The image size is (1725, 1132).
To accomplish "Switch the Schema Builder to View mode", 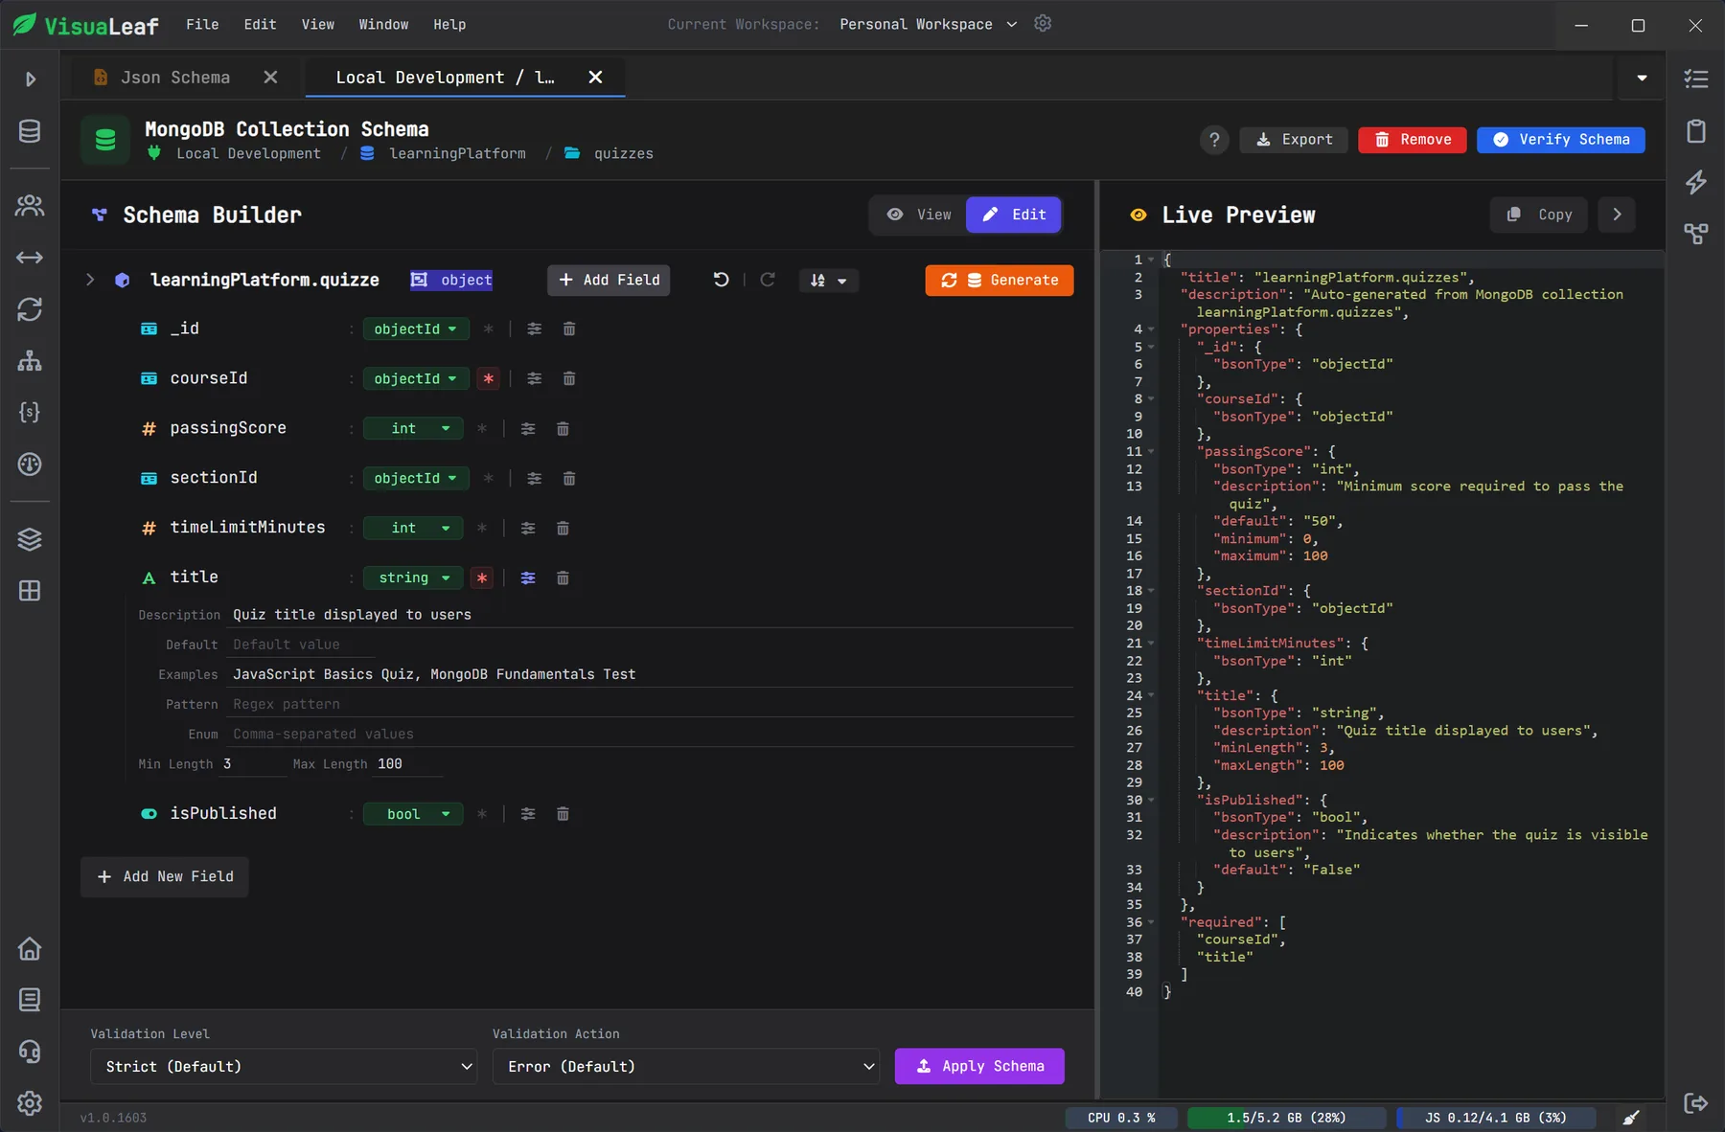I will [x=919, y=215].
